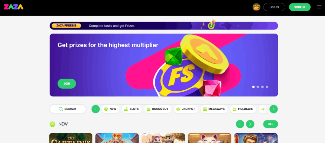This screenshot has width=325, height=143.
Task: Open the BONUS BUY category
Action: (x=158, y=109)
